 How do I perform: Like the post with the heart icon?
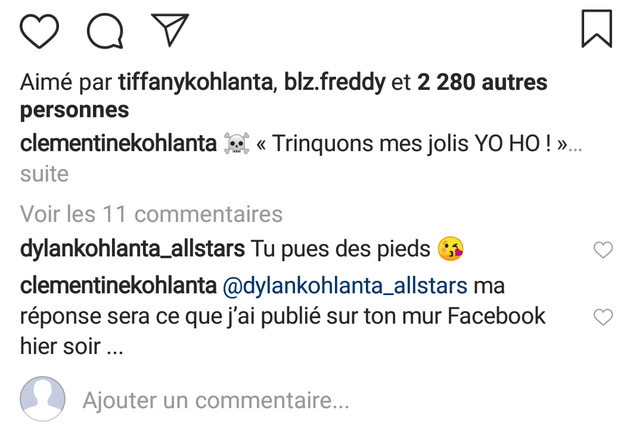(x=39, y=31)
